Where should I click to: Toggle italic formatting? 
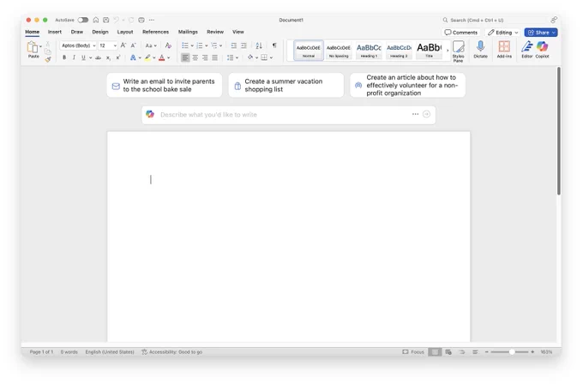click(74, 57)
